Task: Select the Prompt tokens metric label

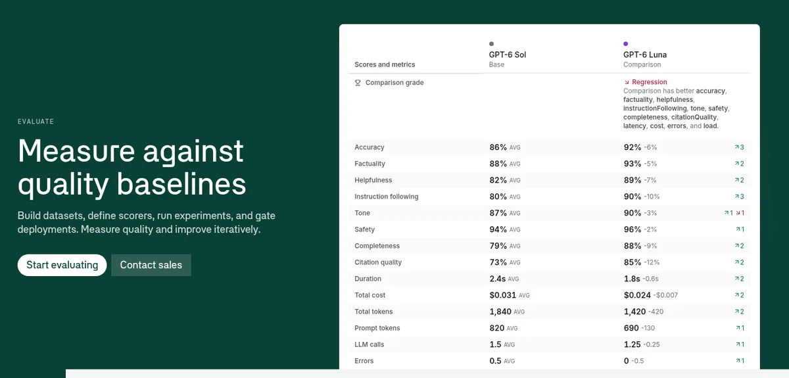Action: pos(377,328)
